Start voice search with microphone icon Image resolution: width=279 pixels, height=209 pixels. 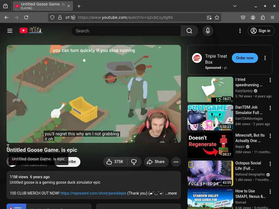point(208,31)
